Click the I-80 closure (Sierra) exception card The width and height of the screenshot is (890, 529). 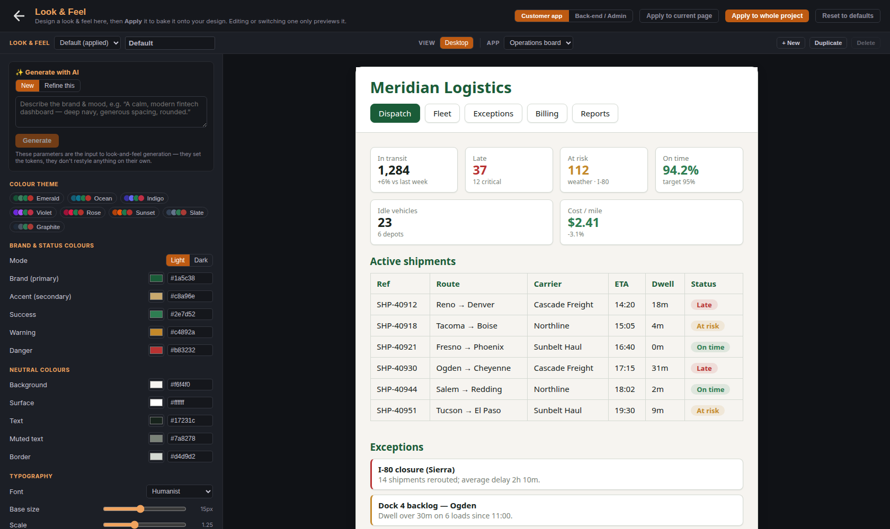point(556,475)
